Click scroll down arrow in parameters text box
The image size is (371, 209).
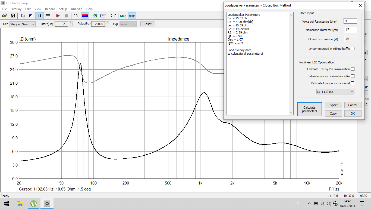291,112
